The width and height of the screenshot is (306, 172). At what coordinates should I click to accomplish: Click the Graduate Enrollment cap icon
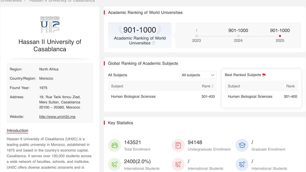pos(242,145)
